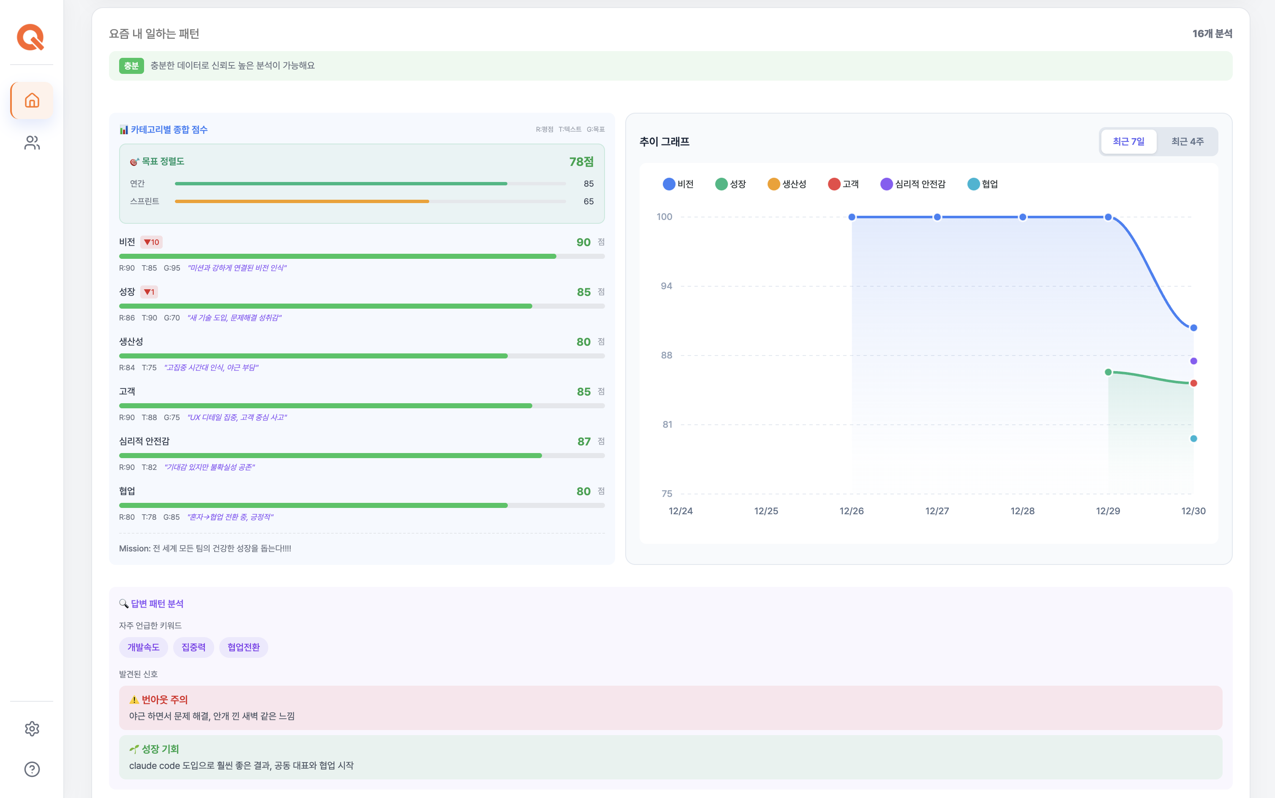Open the team members sidebar icon
Viewport: 1275px width, 798px height.
coord(32,143)
